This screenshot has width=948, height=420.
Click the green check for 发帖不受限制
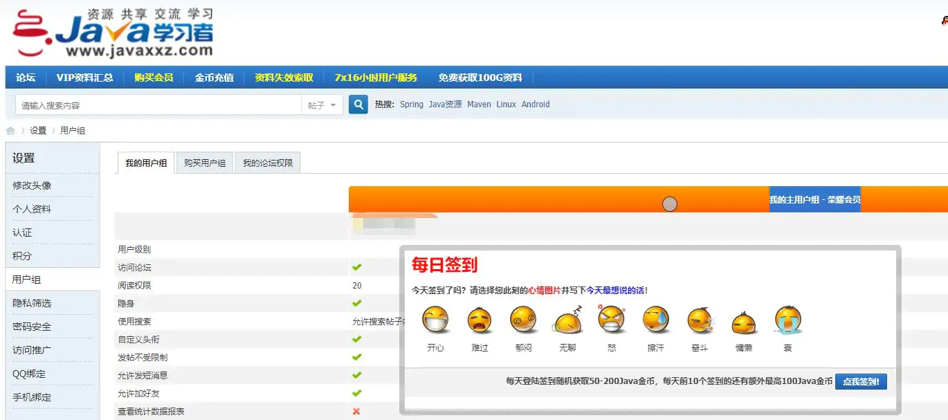[x=357, y=357]
